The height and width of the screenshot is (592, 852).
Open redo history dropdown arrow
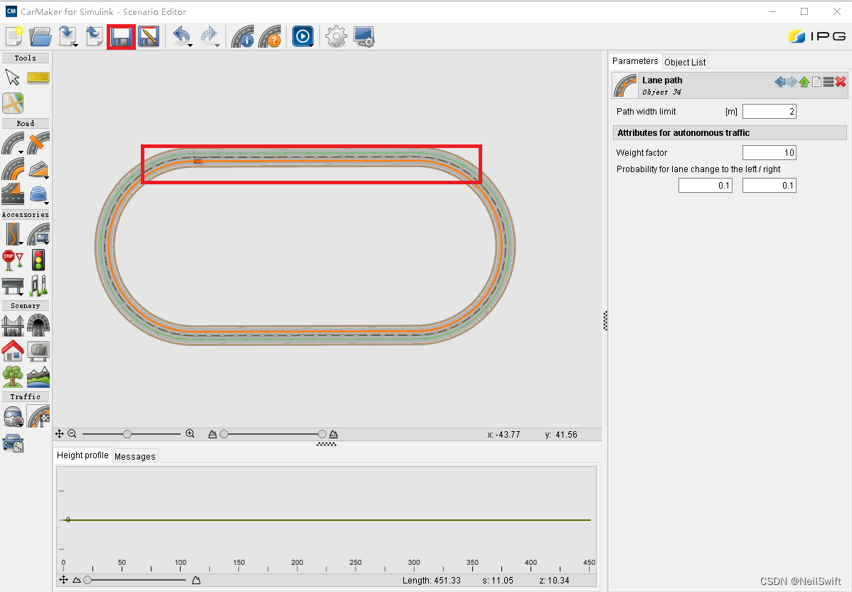218,45
